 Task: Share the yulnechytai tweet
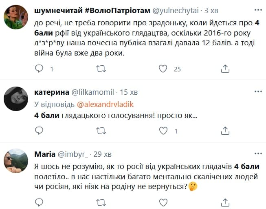225,69
